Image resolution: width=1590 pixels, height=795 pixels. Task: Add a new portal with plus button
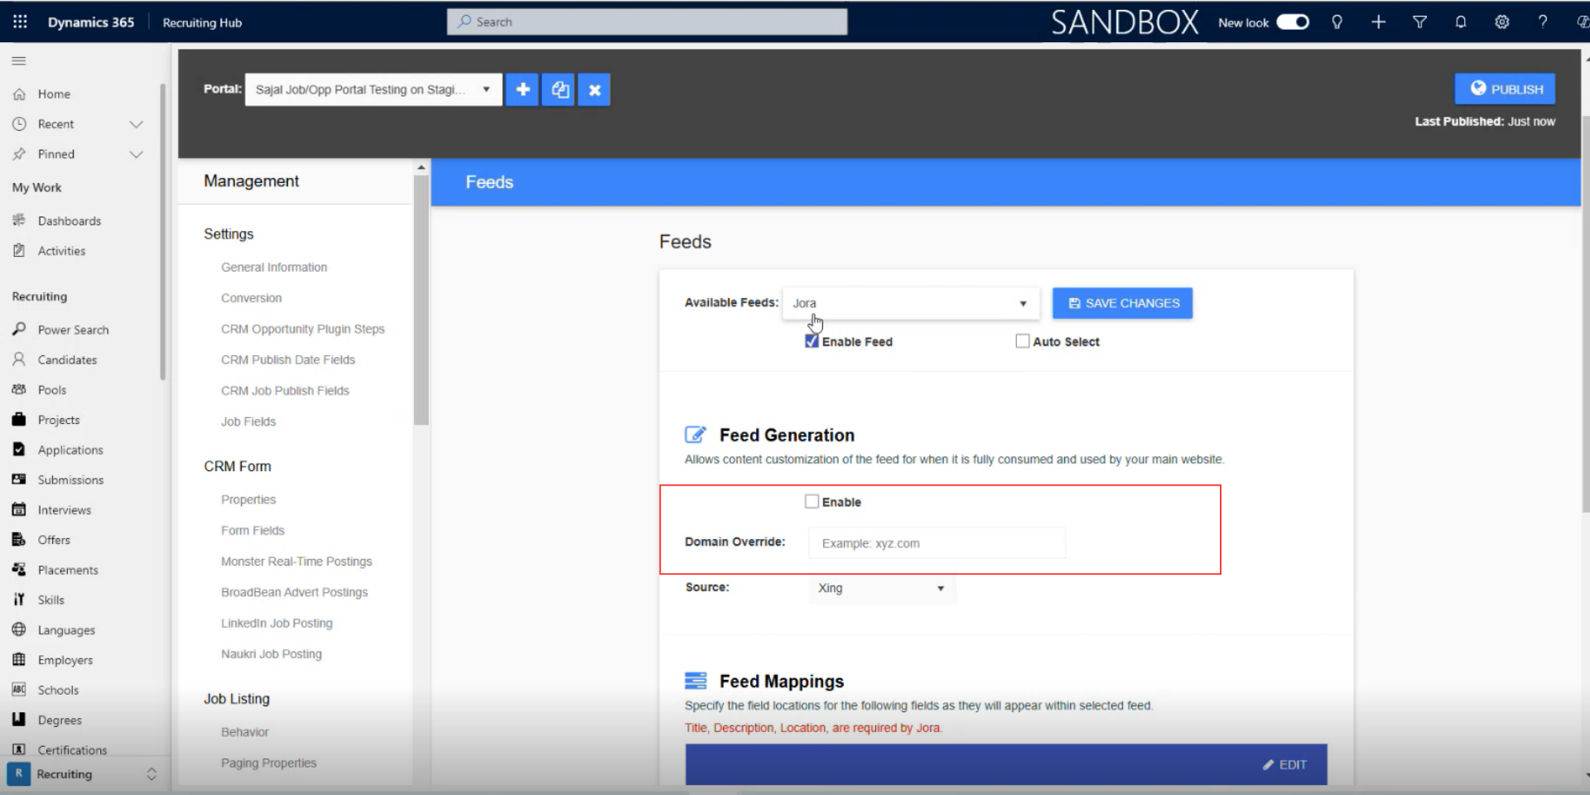[x=523, y=89]
